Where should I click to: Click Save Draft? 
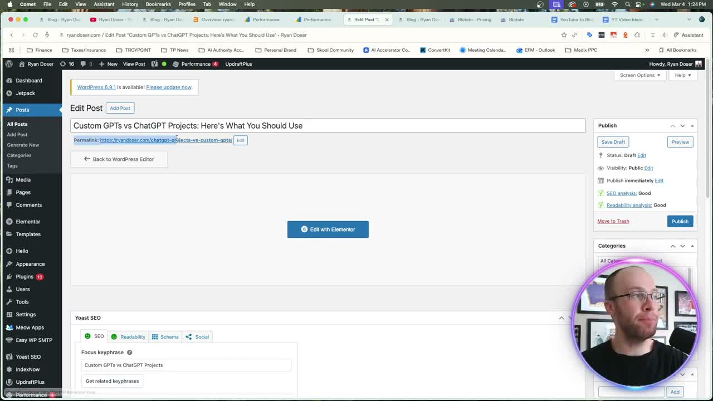click(x=613, y=142)
